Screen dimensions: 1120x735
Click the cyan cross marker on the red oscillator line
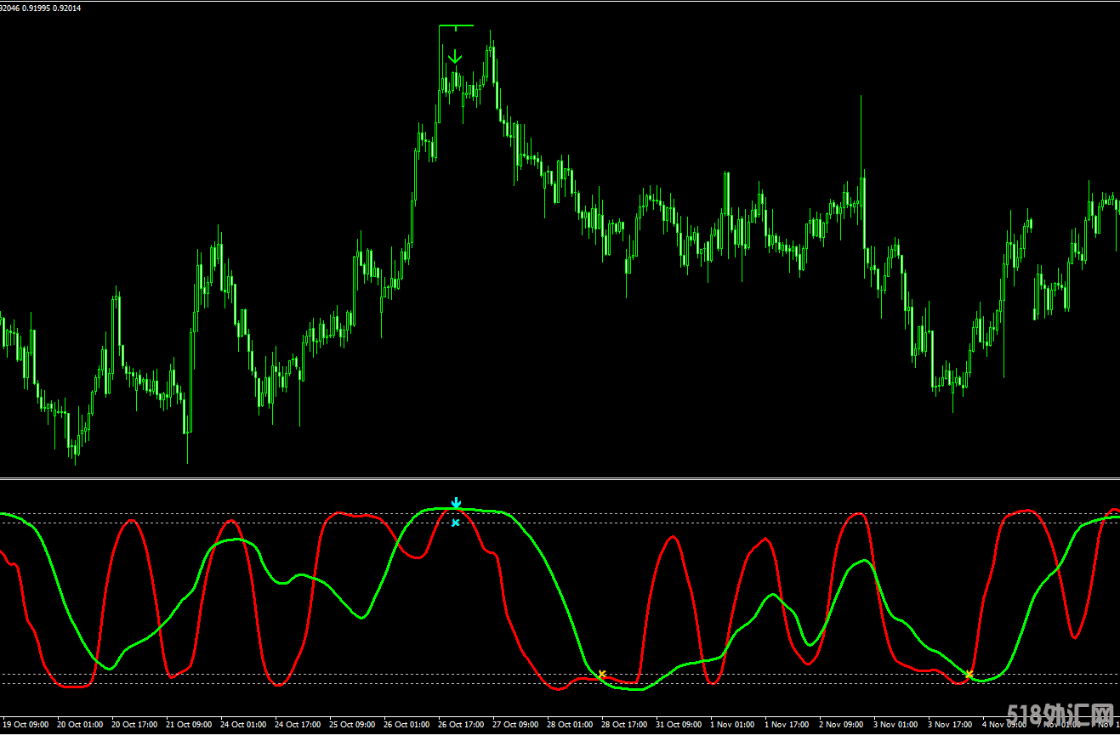[x=455, y=523]
